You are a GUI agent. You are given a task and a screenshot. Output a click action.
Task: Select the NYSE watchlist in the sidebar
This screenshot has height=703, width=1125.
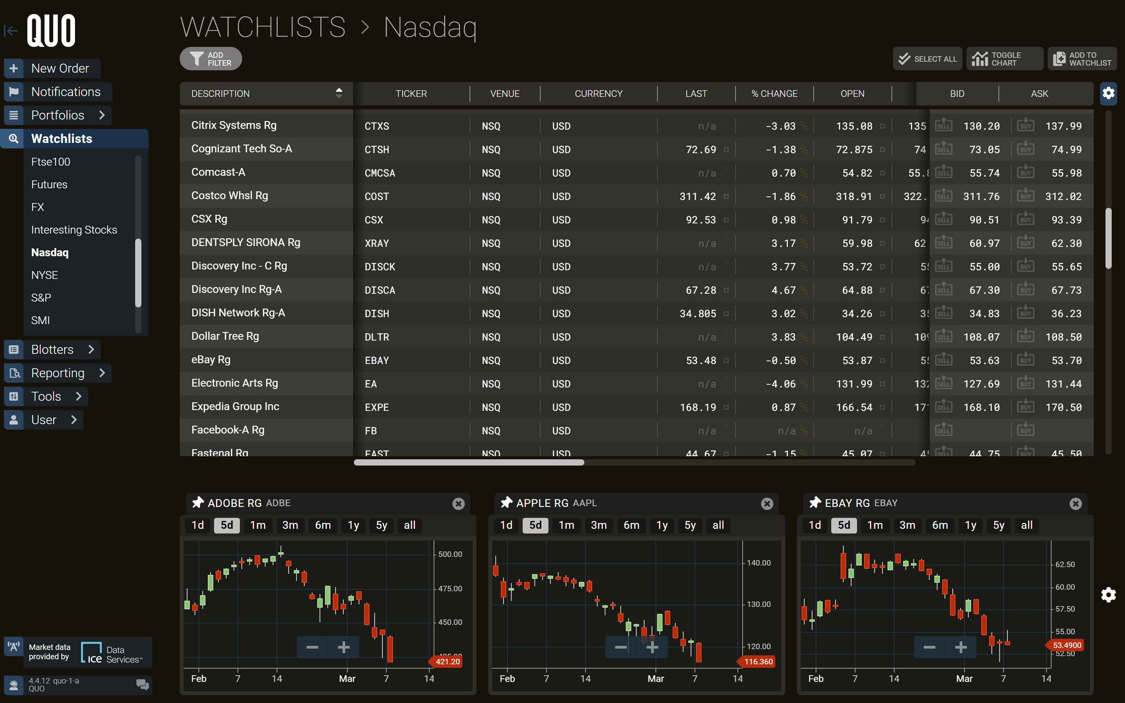[x=44, y=275]
